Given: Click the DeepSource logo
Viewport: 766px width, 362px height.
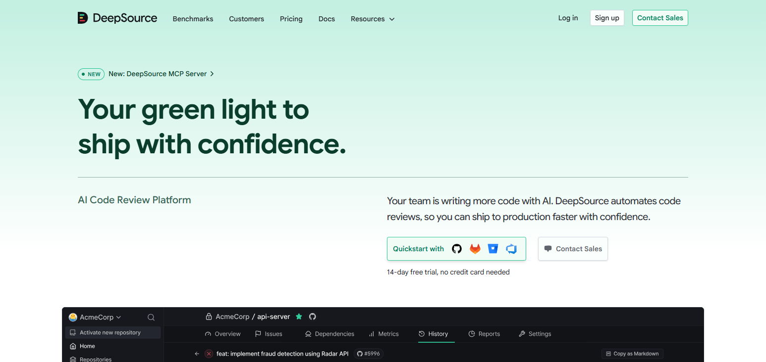Looking at the screenshot, I should (117, 18).
